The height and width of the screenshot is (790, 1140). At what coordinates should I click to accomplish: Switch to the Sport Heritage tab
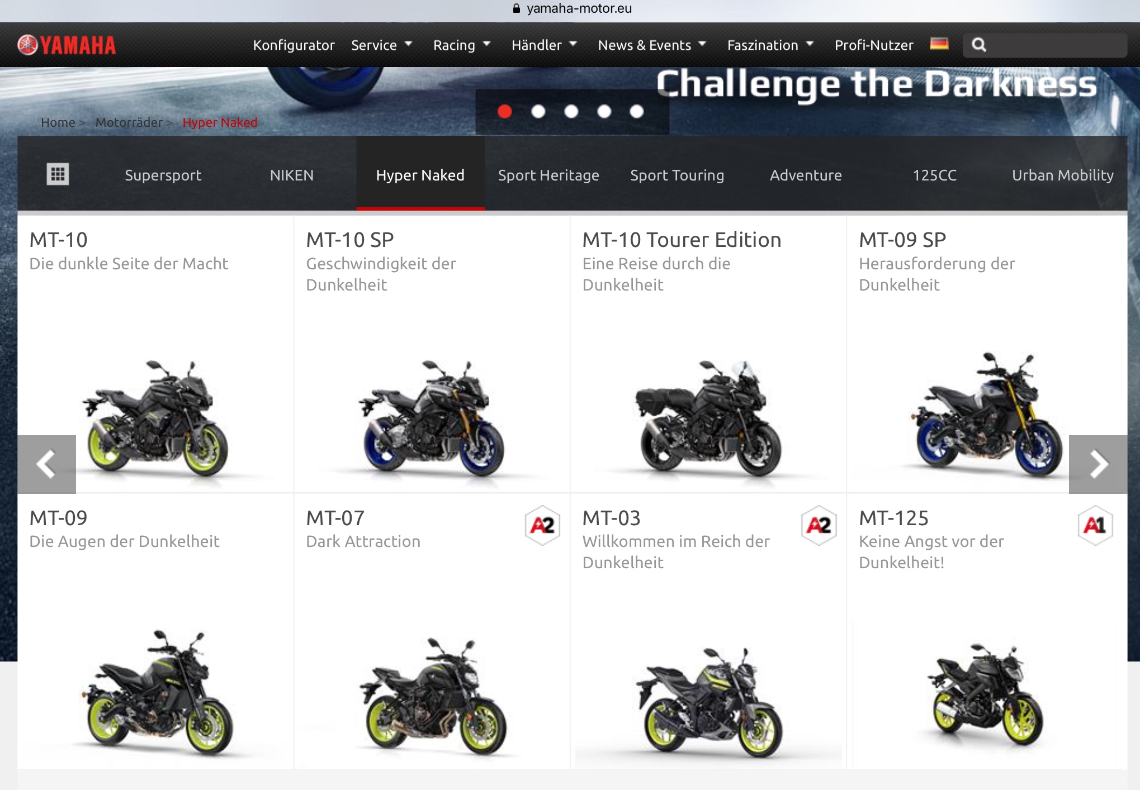(x=548, y=175)
